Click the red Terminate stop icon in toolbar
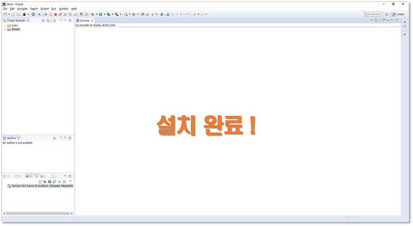Screen dimensions: 413x226 coord(55,14)
